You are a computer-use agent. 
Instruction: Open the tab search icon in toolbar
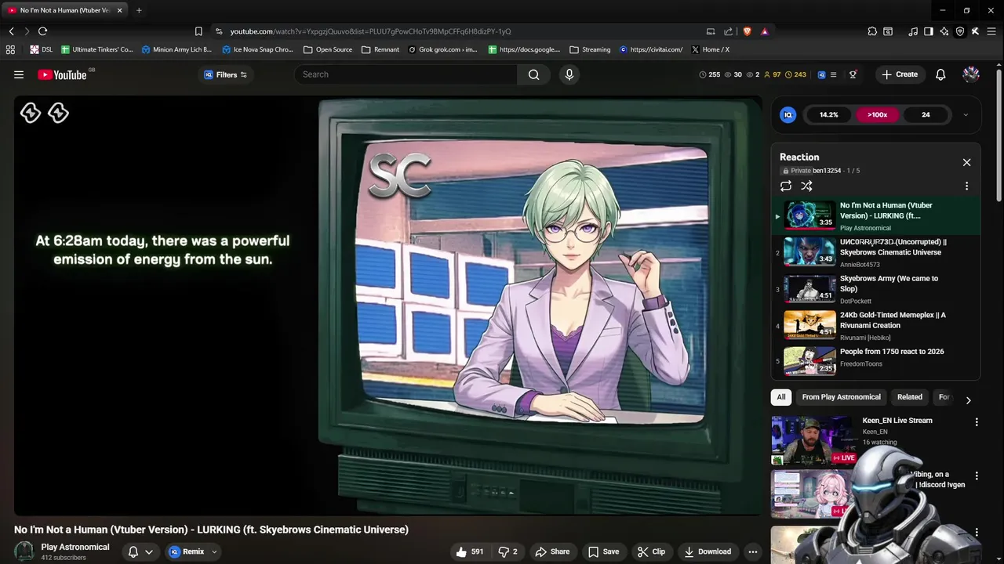point(888,31)
